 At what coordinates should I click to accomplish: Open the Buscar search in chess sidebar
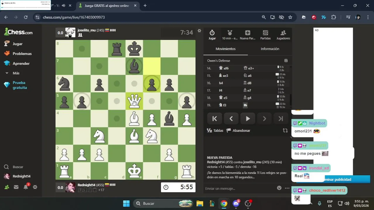(14, 167)
